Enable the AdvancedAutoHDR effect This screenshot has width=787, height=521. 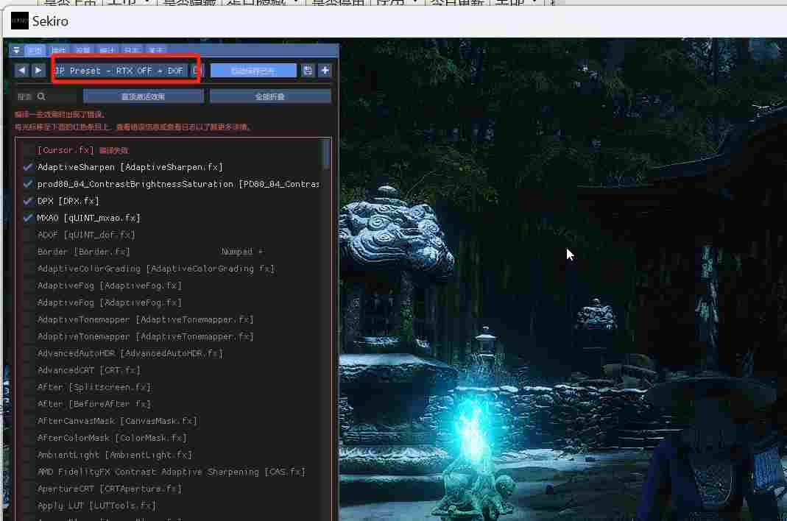(28, 353)
